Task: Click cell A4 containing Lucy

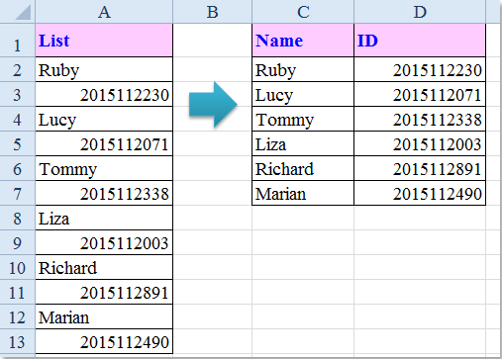Action: (x=104, y=119)
